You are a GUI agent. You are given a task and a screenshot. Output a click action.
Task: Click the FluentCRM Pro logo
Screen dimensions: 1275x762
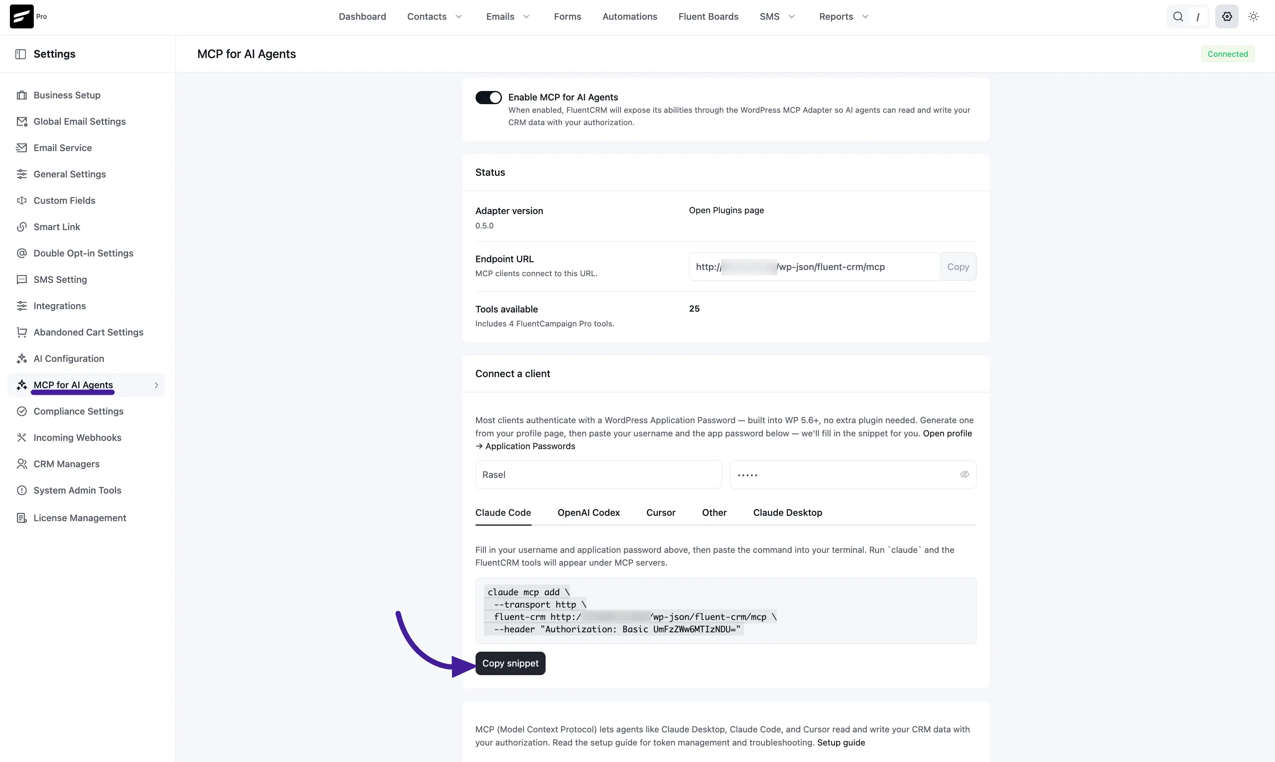(21, 16)
